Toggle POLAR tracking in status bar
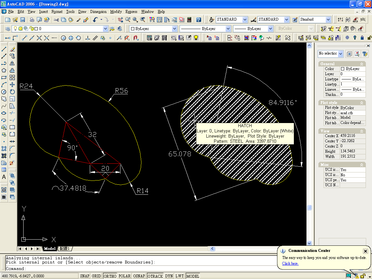Image resolution: width=372 pixels, height=279 pixels. coord(125,276)
